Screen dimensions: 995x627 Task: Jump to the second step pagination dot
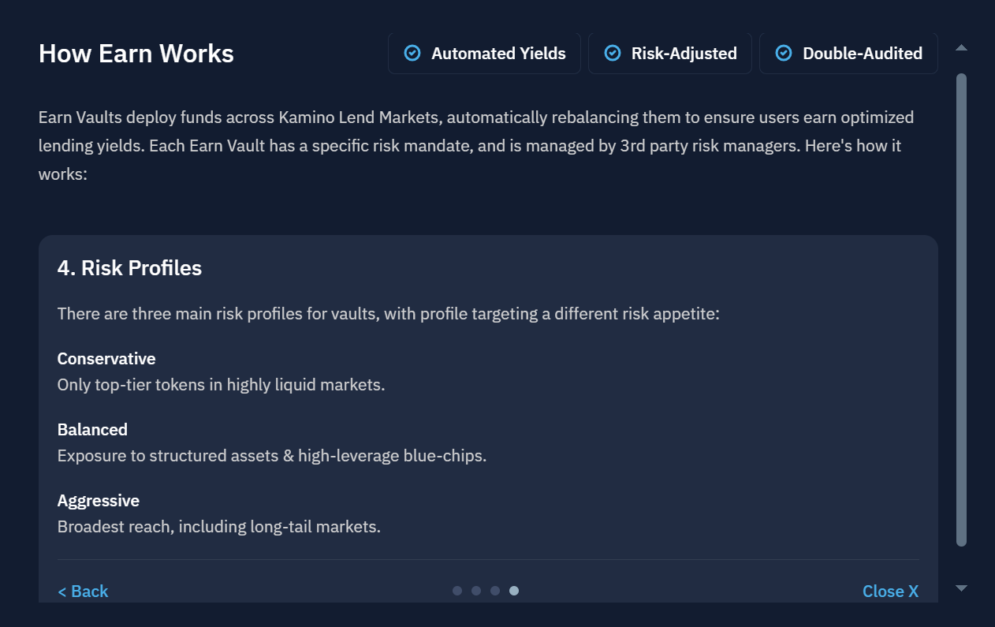pos(476,591)
